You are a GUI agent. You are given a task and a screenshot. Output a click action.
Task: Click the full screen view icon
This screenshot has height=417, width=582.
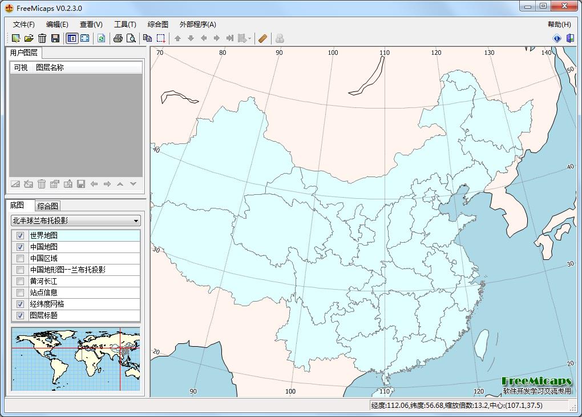pos(84,38)
